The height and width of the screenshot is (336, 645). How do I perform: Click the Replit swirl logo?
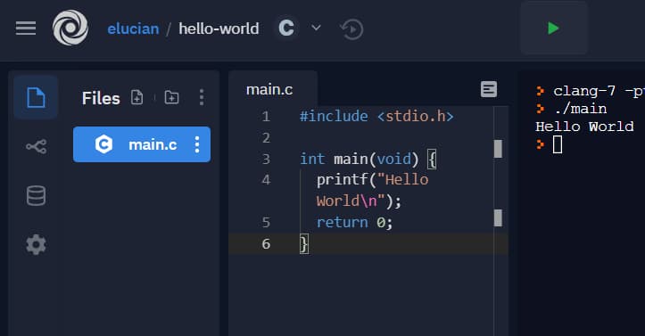pyautogui.click(x=70, y=28)
